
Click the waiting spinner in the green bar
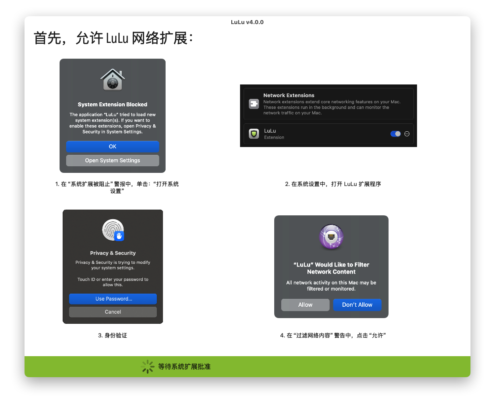[148, 367]
